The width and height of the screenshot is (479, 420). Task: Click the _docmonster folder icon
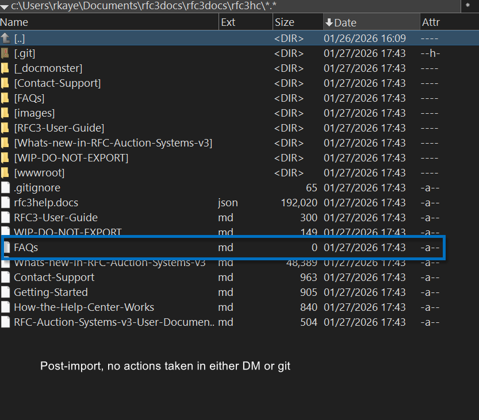[6, 68]
